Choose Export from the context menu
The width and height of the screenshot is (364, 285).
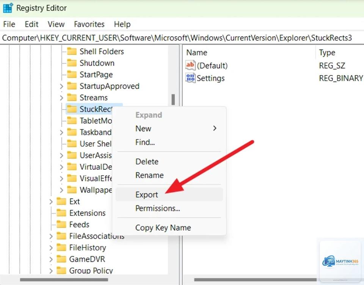click(169, 194)
